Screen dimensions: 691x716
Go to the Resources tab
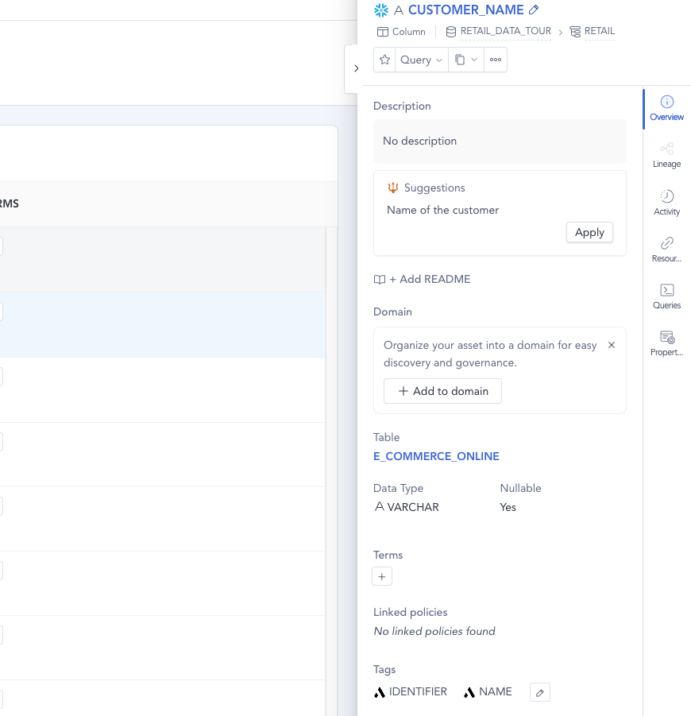tap(666, 250)
